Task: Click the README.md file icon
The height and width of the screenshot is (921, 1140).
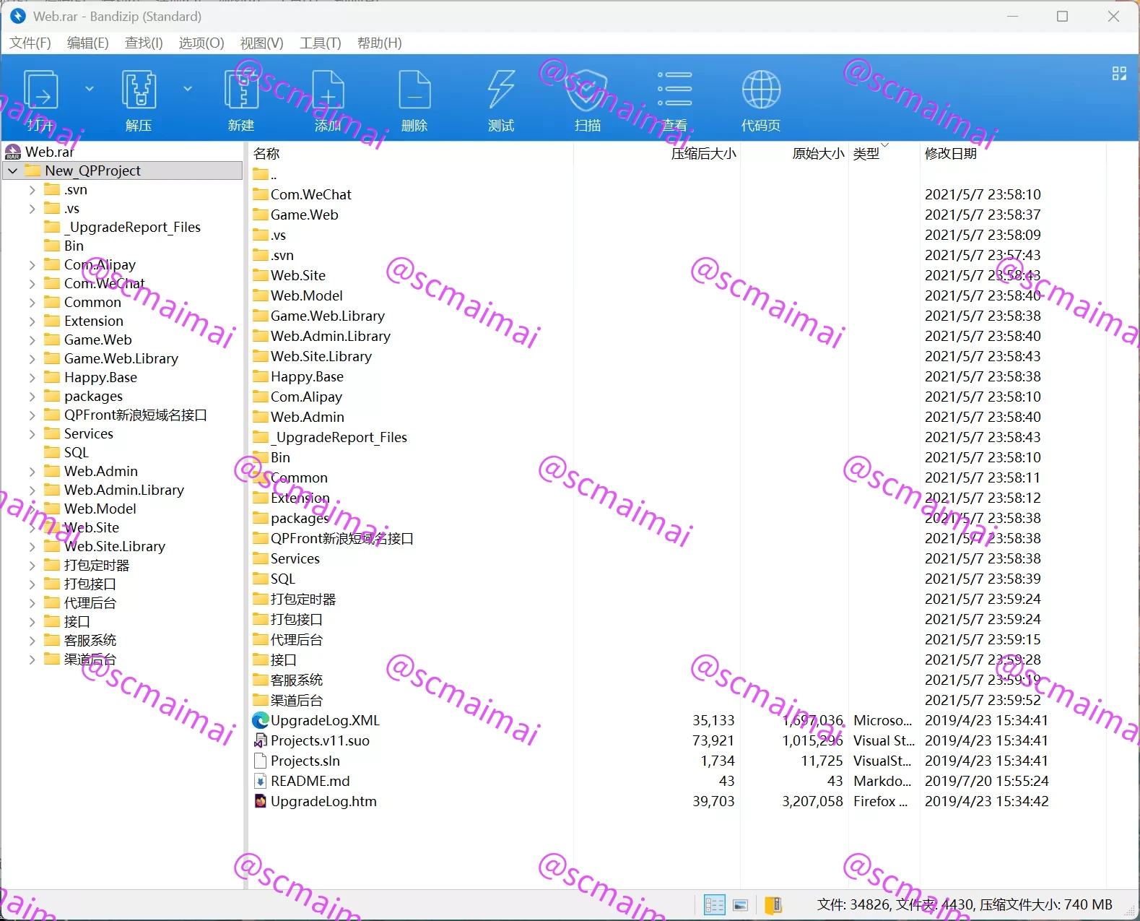Action: click(x=261, y=781)
